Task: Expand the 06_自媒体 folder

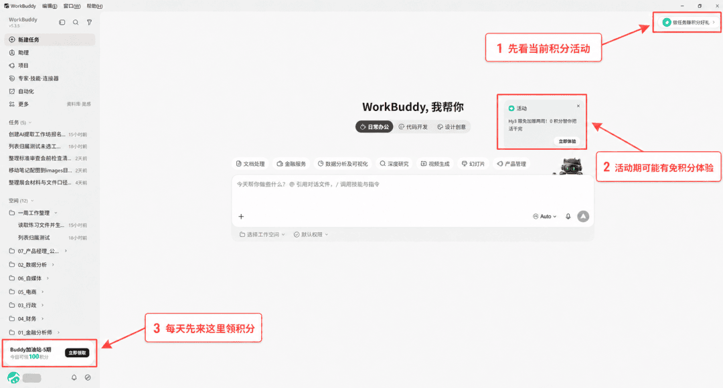Action: coord(48,278)
